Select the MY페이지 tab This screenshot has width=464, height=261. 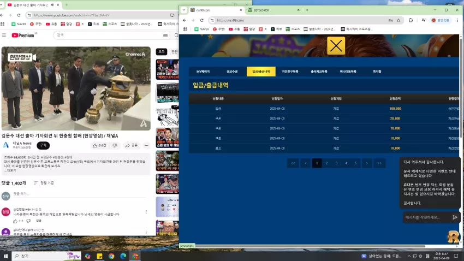tap(203, 72)
